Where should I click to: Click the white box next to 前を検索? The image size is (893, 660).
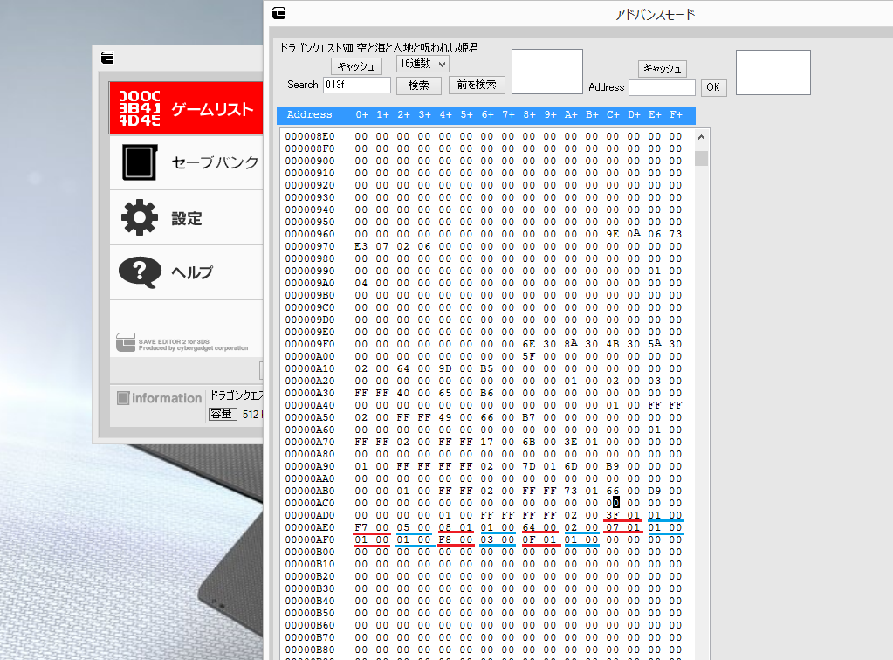pyautogui.click(x=547, y=72)
